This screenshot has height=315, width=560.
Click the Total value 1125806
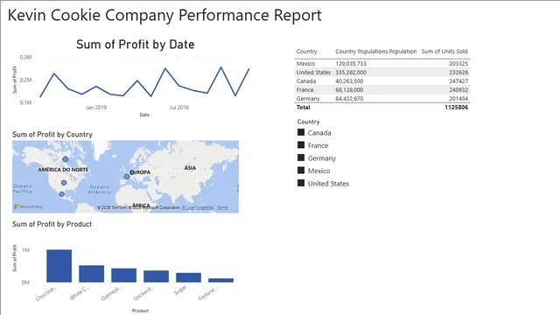pyautogui.click(x=457, y=107)
